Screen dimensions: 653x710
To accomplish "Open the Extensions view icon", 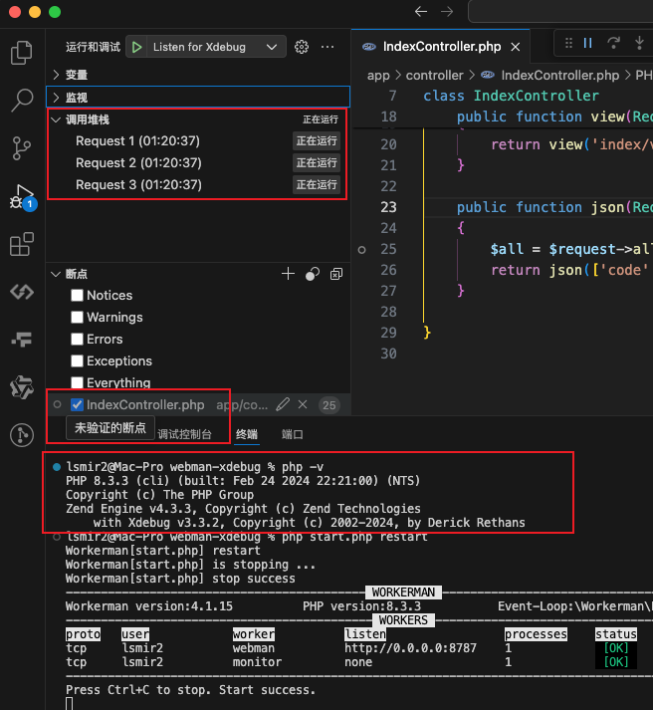I will (x=21, y=244).
